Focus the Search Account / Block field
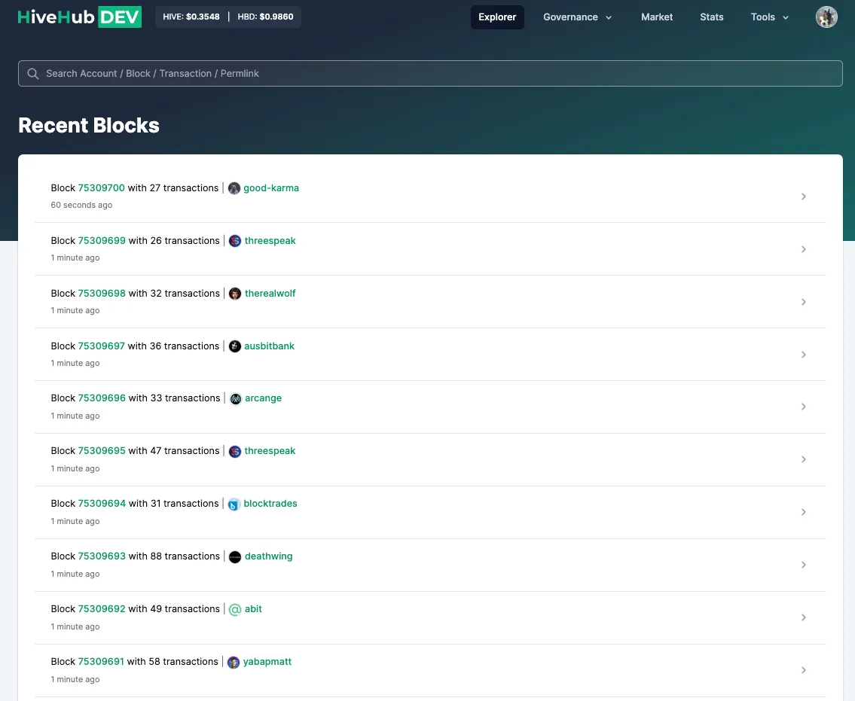Screen dimensions: 855x701 (430, 74)
